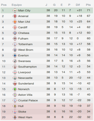The height and width of the screenshot is (121, 94).
Task: Click the Man City club badge
Action: (x=15, y=10)
